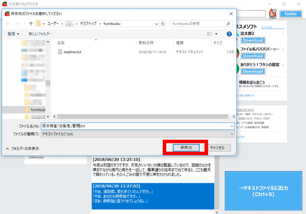
Task: Click ユーザー in the address path
Action: pos(53,24)
